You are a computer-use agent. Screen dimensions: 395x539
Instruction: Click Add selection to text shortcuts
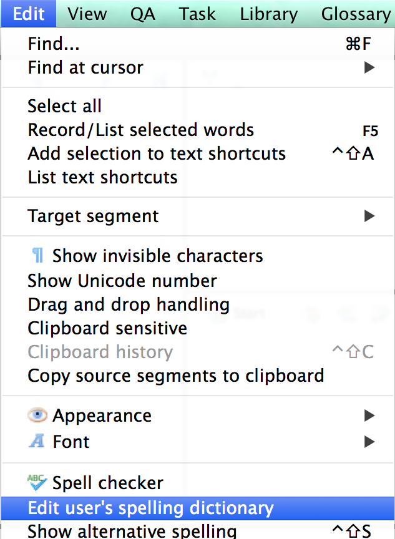click(157, 153)
